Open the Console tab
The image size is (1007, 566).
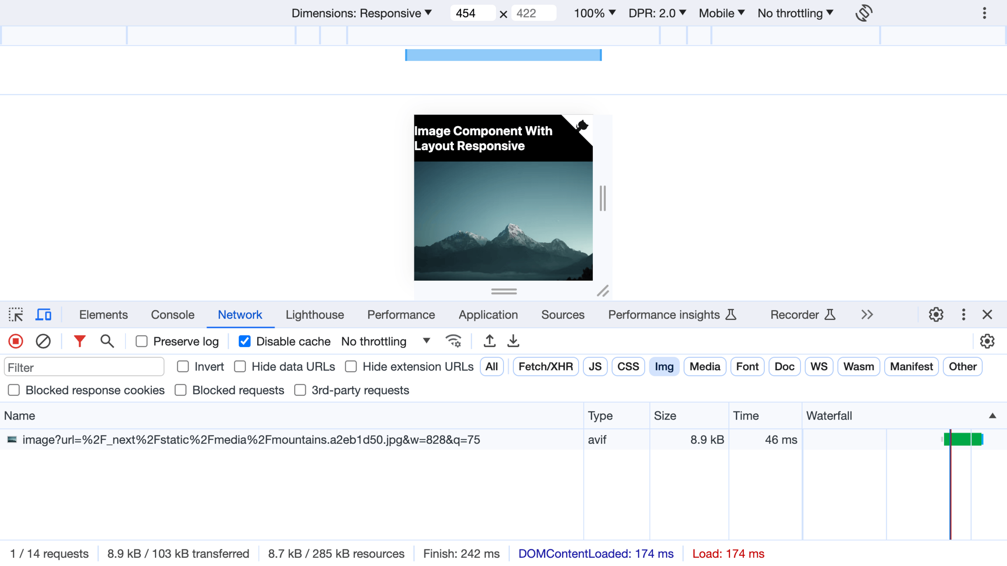tap(172, 314)
